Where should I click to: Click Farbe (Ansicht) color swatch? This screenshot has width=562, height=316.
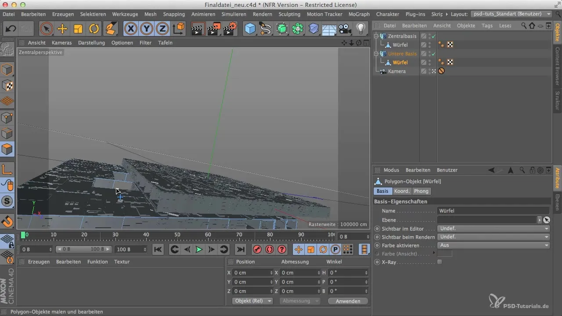(445, 254)
